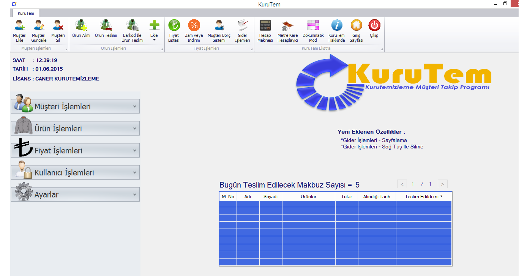The image size is (519, 276).
Task: Open Metre Kare Hesaplayıcı tool
Action: (x=287, y=26)
